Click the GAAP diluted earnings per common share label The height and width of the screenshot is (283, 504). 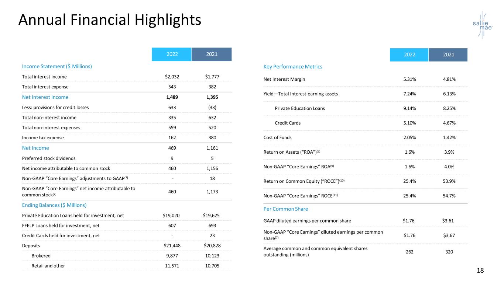click(307, 221)
